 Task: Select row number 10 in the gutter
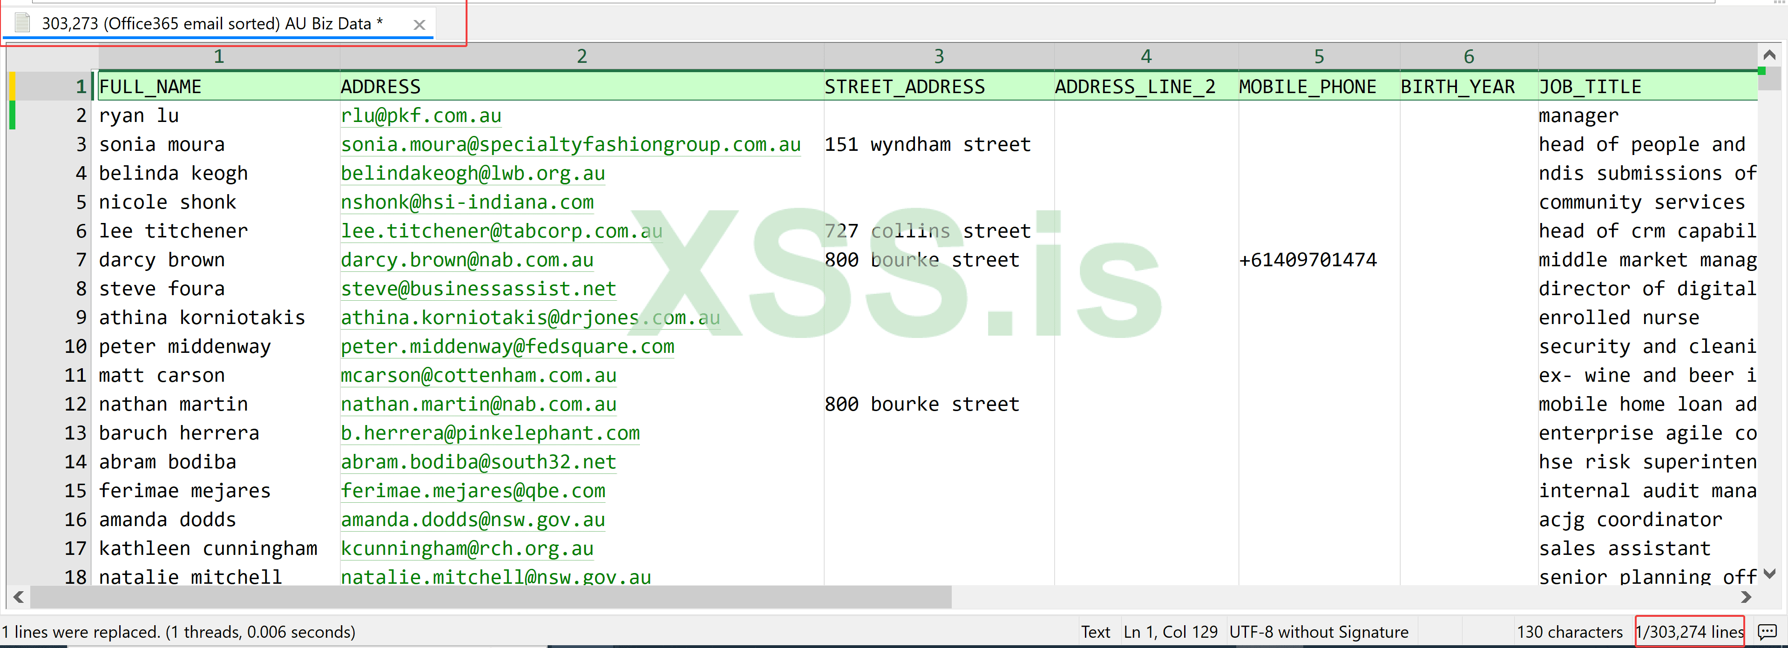(x=75, y=346)
